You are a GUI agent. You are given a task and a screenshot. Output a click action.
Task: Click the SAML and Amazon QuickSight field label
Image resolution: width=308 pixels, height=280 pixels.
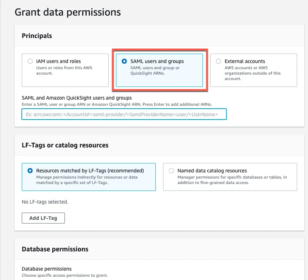76,98
